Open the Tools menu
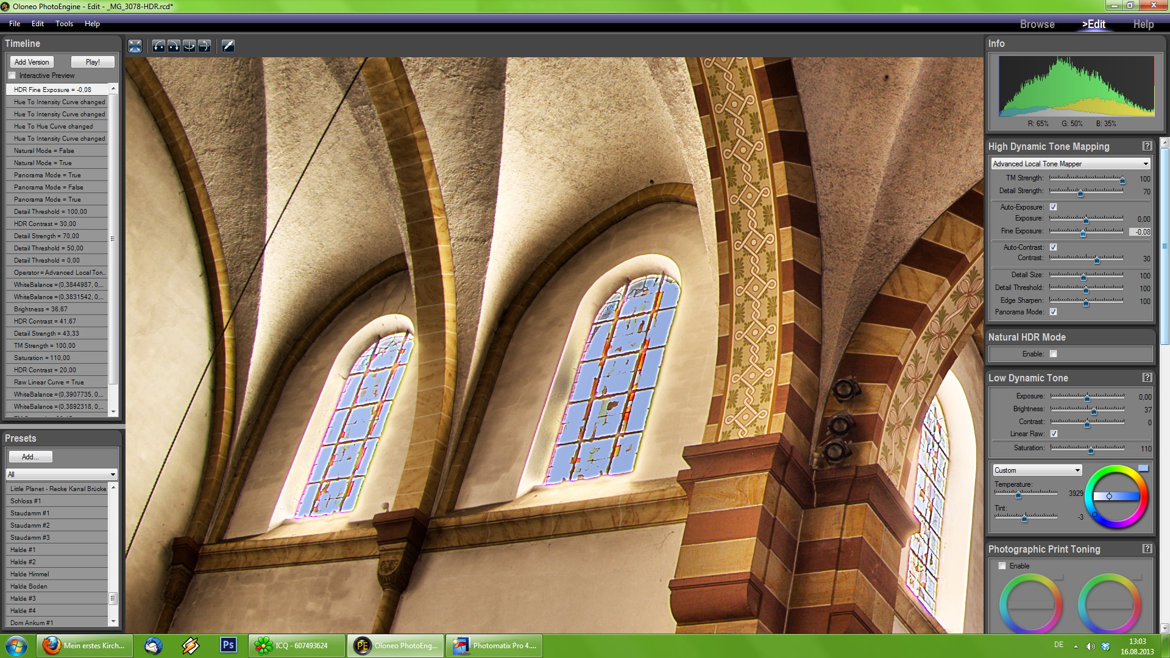Screen dimensions: 1170x658 (x=64, y=24)
